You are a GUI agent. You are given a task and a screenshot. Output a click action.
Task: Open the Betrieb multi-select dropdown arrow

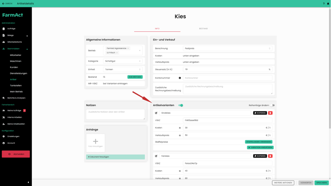[x=140, y=50]
